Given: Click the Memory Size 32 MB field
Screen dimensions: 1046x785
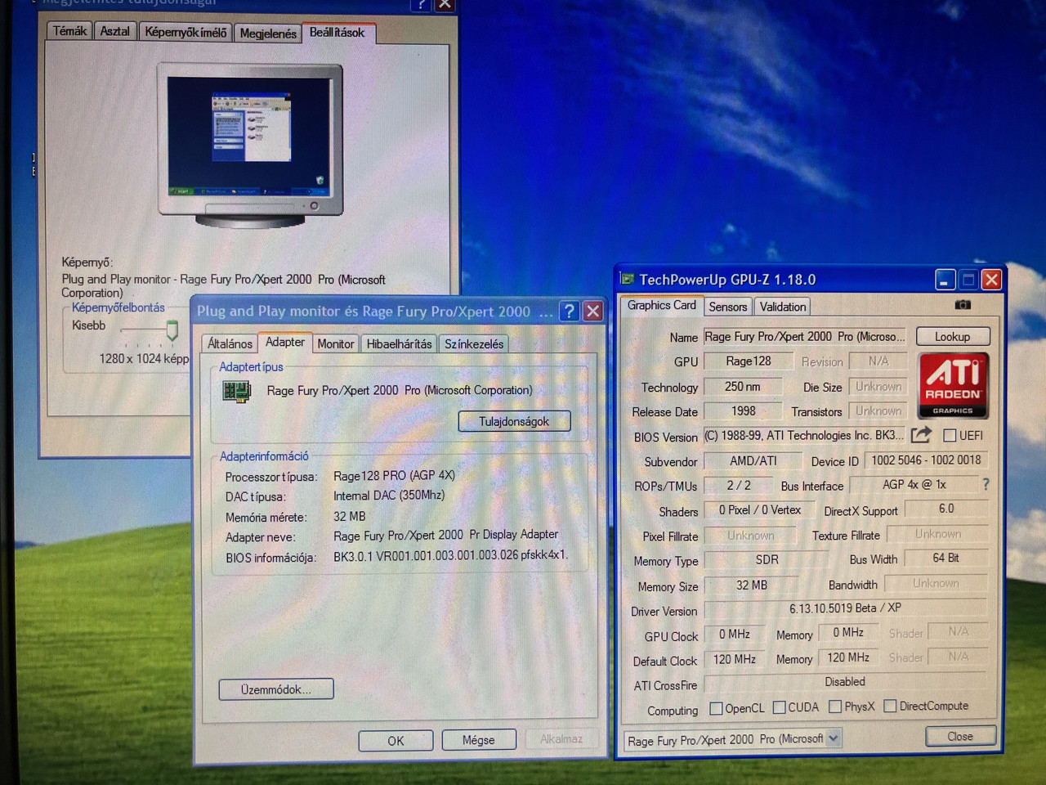Looking at the screenshot, I should (x=752, y=585).
